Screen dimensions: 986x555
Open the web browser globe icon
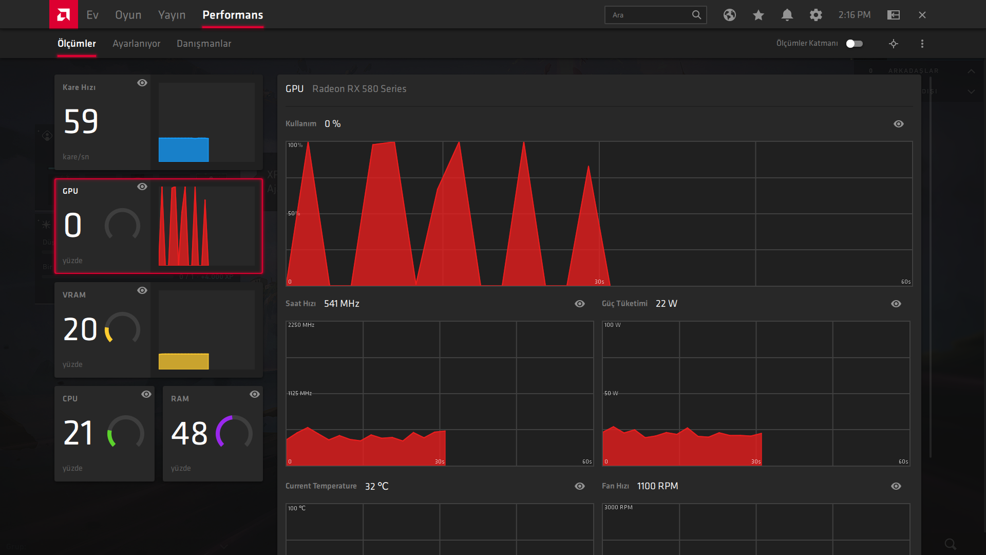[x=730, y=15]
